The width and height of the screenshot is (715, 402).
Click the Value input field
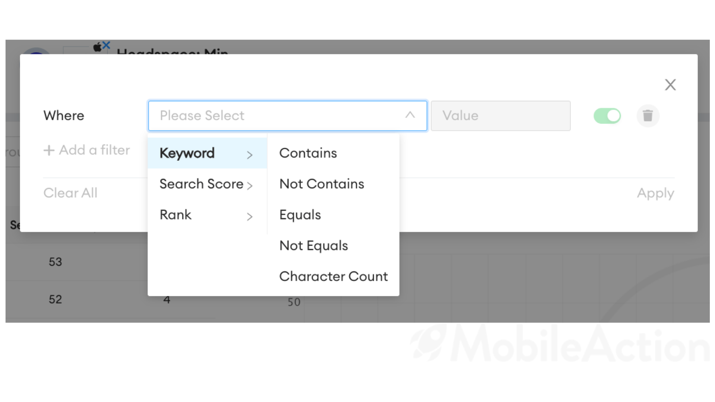pos(500,116)
